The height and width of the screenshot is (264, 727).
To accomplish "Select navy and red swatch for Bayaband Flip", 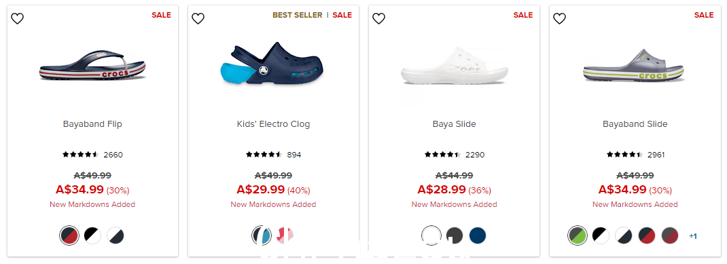I will coord(69,235).
